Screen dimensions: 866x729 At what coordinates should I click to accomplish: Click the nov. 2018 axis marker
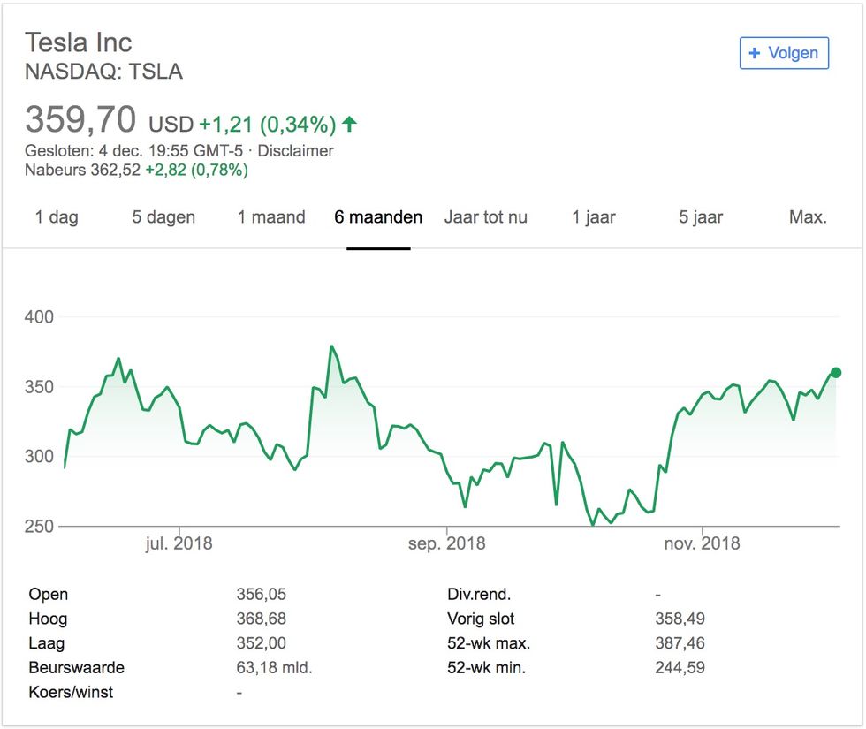click(702, 543)
